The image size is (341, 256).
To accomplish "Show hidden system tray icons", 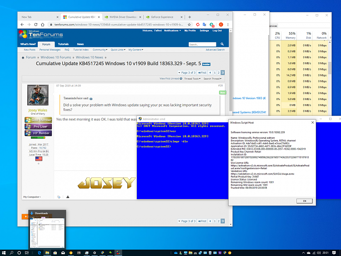I will (303, 253).
